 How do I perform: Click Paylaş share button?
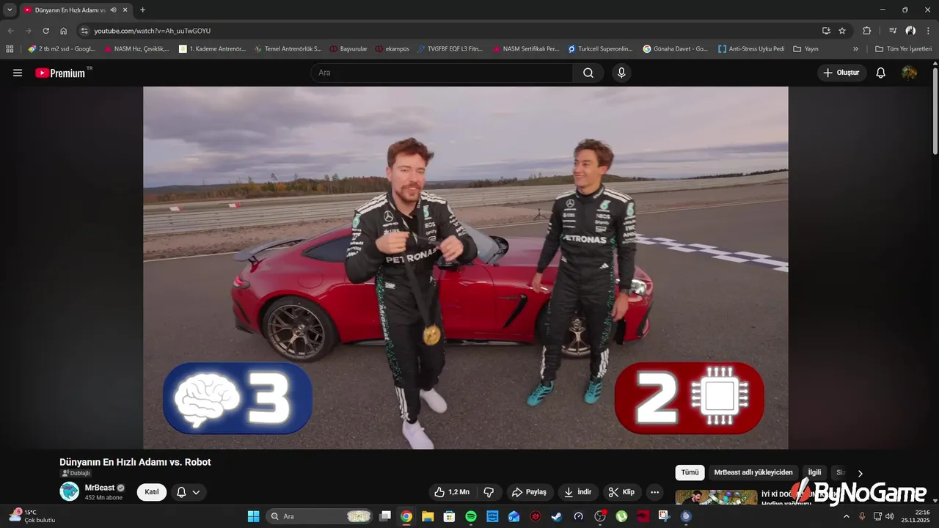529,492
